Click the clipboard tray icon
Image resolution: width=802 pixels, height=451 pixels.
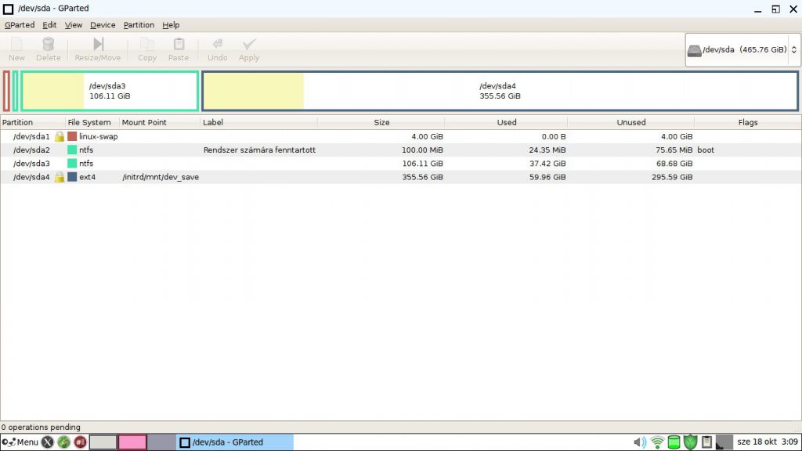[x=707, y=442]
